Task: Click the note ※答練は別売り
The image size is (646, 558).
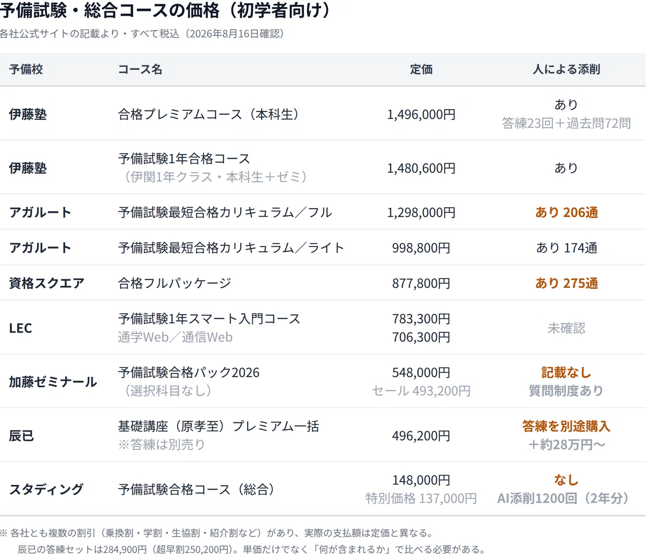Action: click(161, 445)
